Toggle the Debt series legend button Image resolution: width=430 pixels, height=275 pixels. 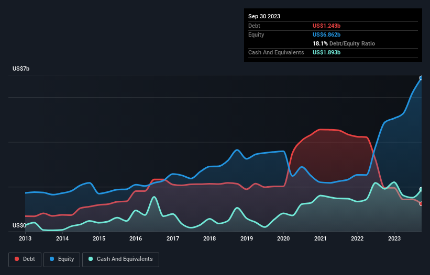point(25,259)
